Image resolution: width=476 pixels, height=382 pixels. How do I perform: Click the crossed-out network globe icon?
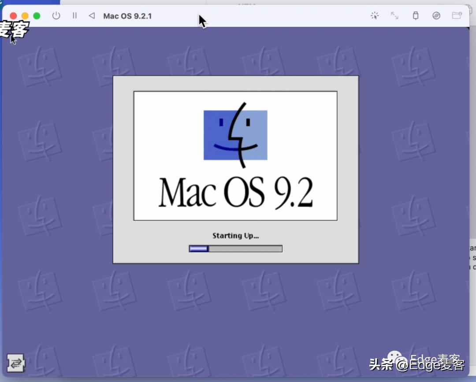tap(436, 15)
